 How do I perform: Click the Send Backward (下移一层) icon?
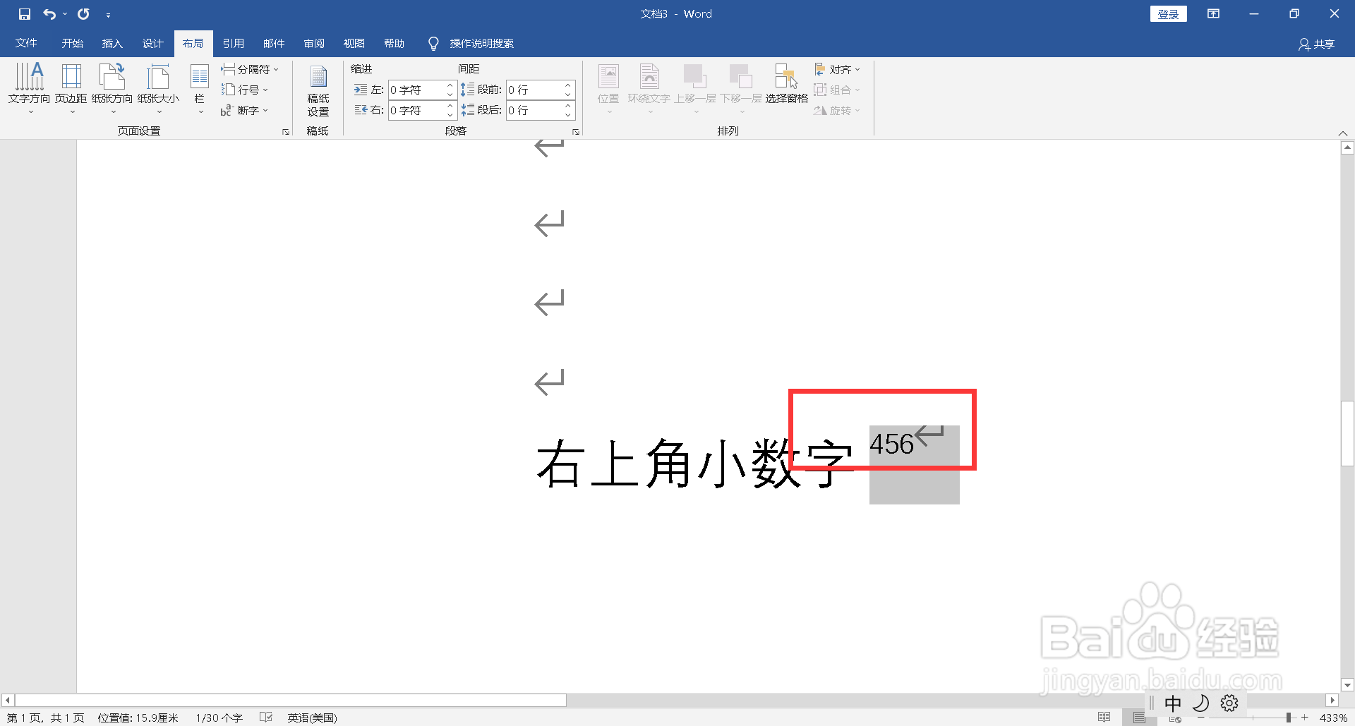pyautogui.click(x=741, y=76)
